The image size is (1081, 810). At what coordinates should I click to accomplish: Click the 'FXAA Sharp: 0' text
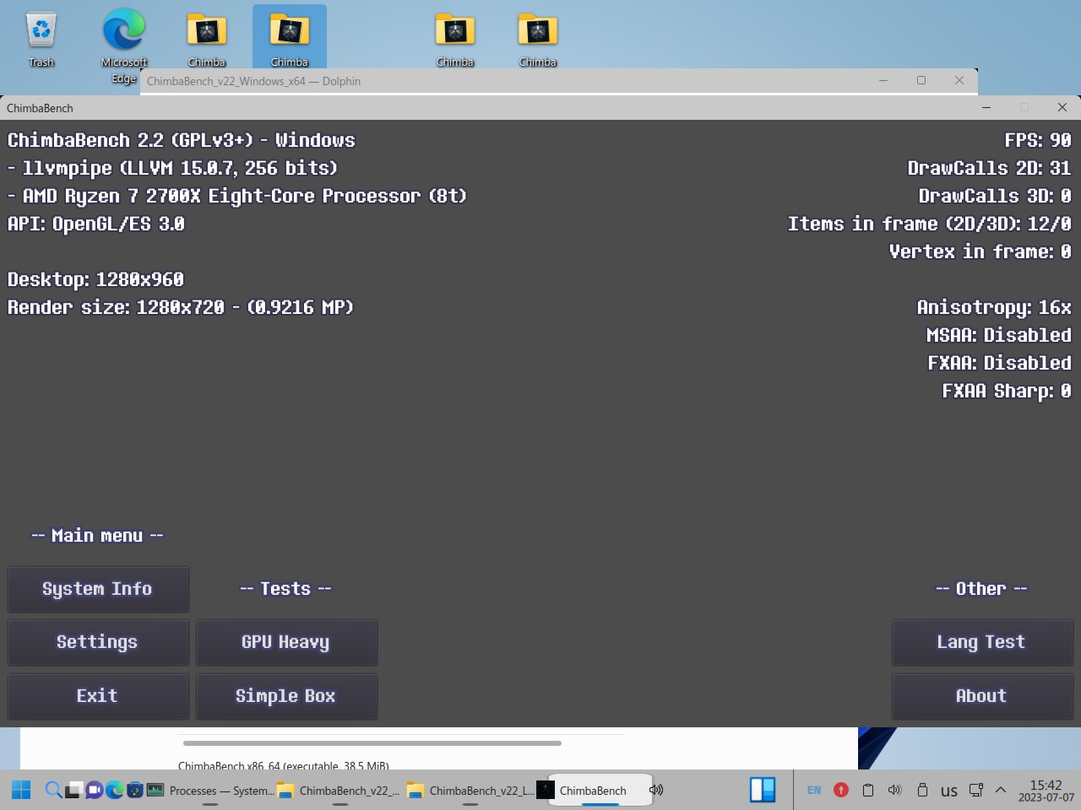pos(1007,391)
